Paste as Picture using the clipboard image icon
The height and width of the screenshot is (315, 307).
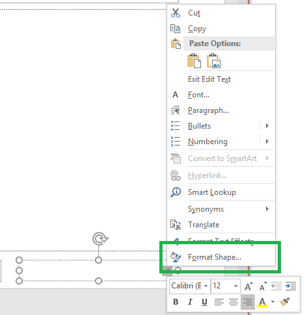[x=214, y=61]
